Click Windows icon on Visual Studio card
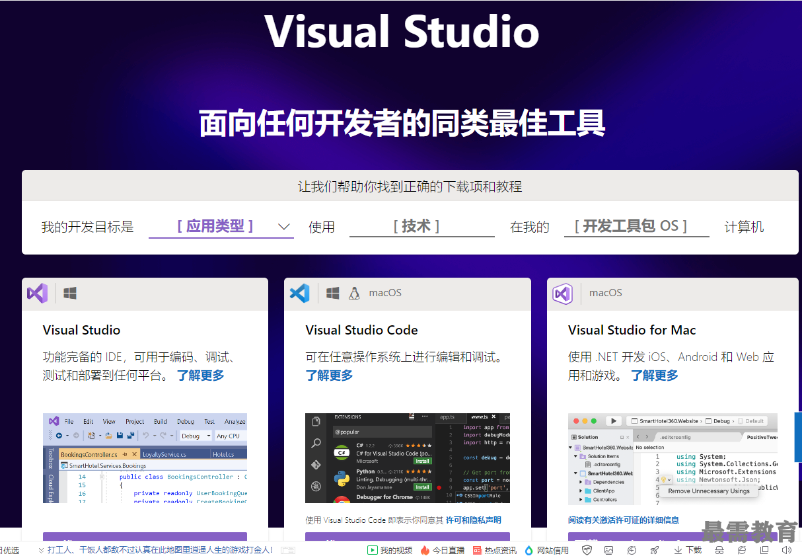The width and height of the screenshot is (802, 558). 70,293
